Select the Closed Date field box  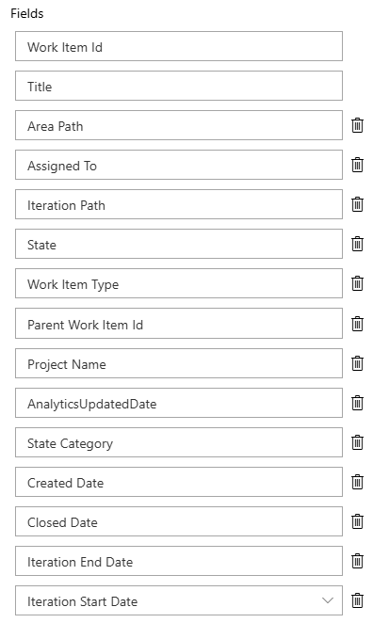tap(179, 521)
